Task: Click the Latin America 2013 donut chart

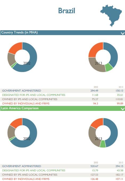Action: coord(103,133)
